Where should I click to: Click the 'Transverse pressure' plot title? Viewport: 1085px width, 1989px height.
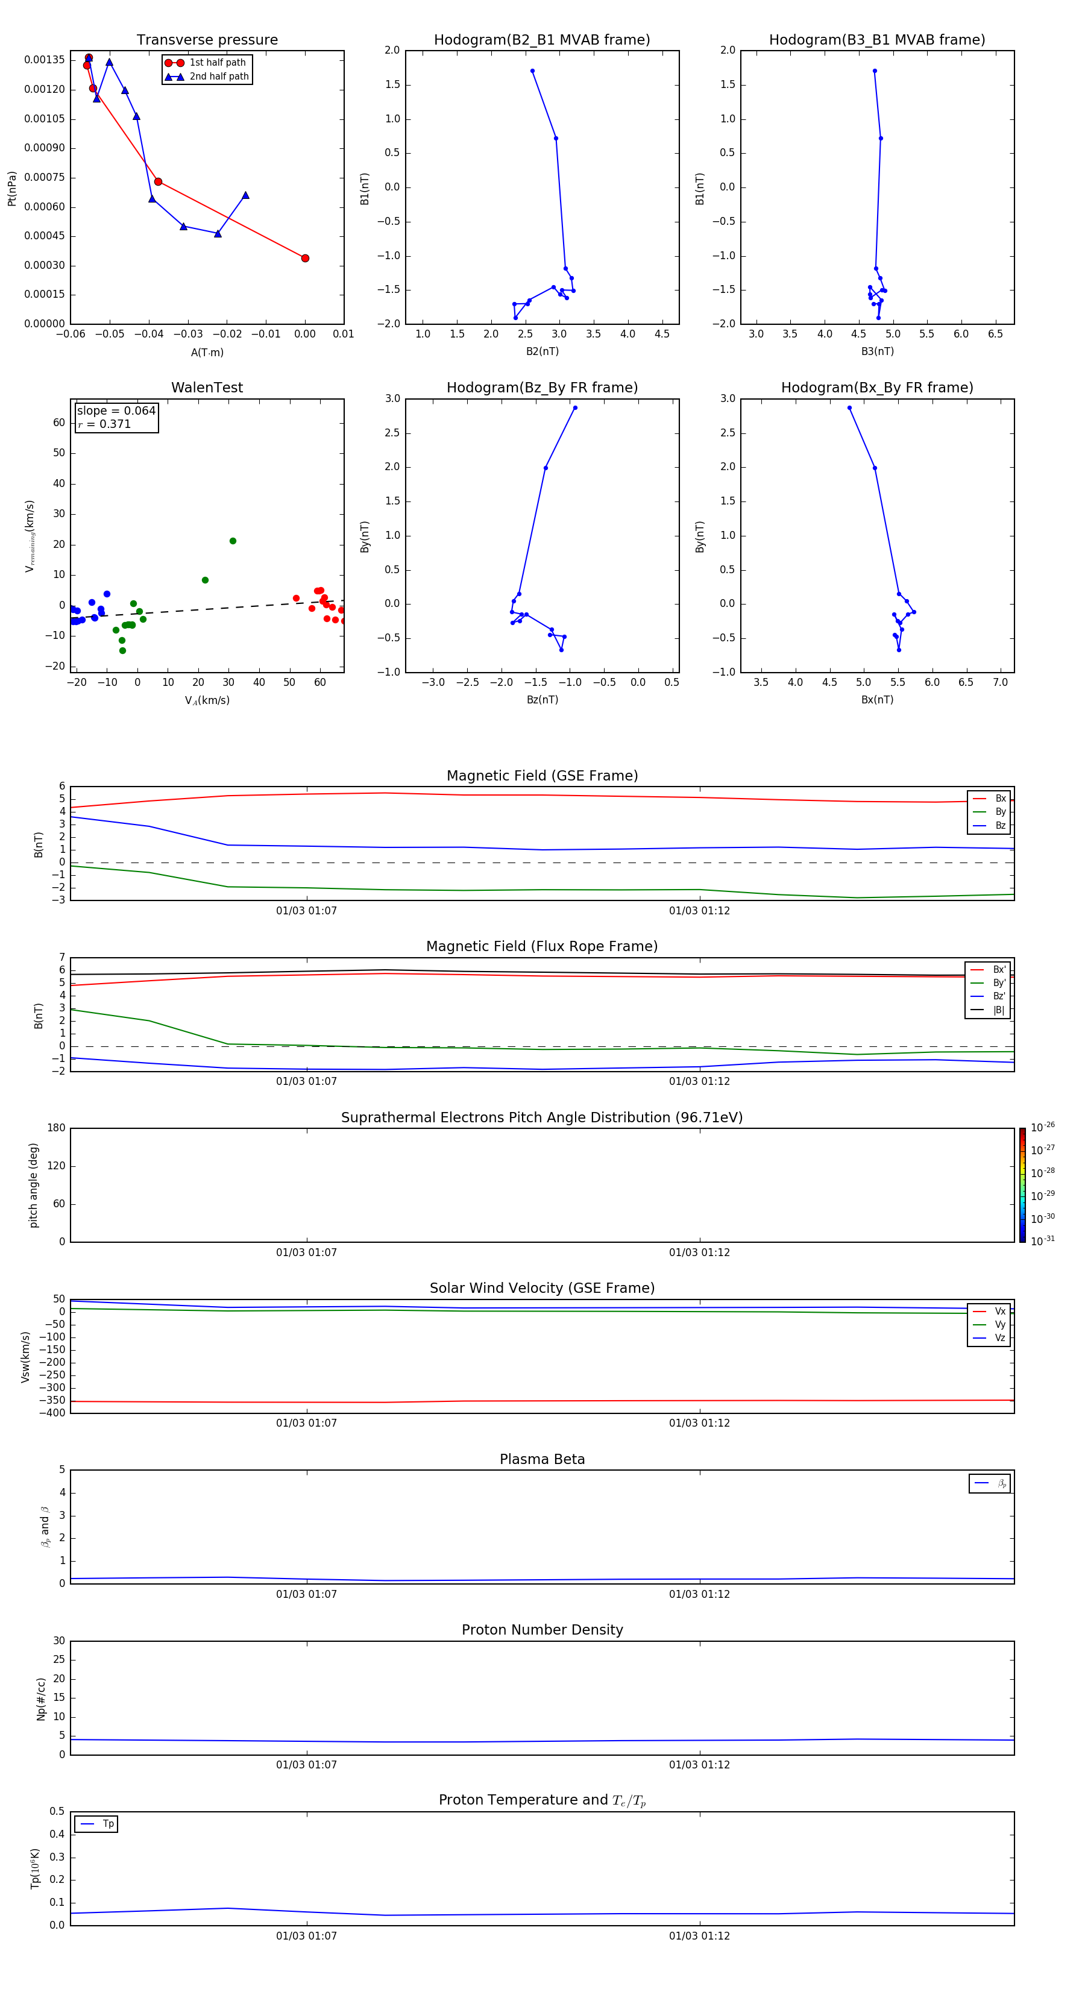tap(207, 40)
